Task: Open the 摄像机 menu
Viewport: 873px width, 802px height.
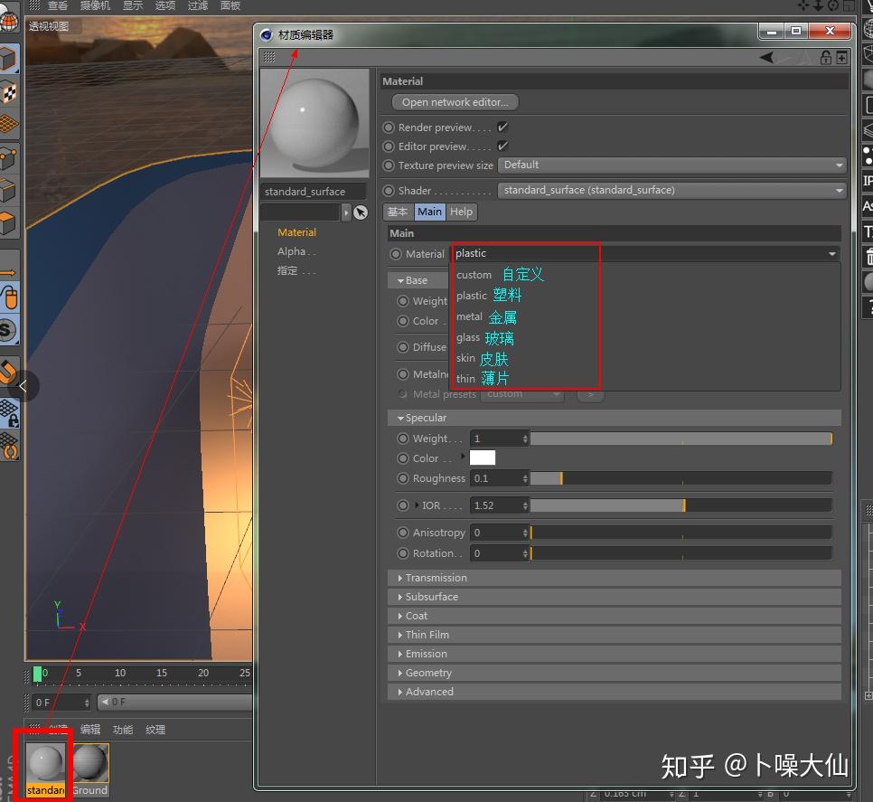Action: [95, 6]
